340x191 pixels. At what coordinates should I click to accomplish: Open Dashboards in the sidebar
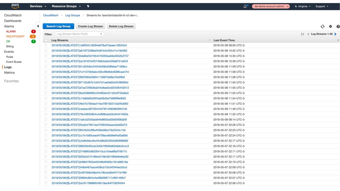pyautogui.click(x=13, y=21)
